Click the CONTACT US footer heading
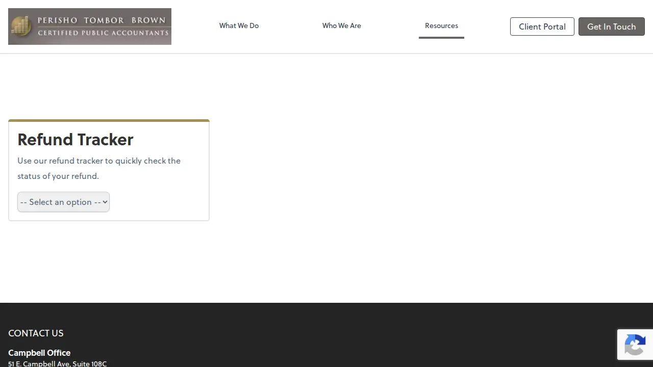Image resolution: width=653 pixels, height=367 pixels. point(36,333)
